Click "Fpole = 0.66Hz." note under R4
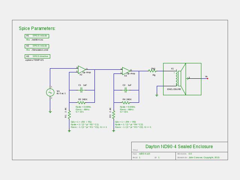Viewport: 240px width, 180px height. 127,107
